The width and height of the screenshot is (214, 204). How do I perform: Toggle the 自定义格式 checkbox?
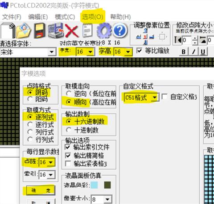pyautogui.click(x=165, y=97)
